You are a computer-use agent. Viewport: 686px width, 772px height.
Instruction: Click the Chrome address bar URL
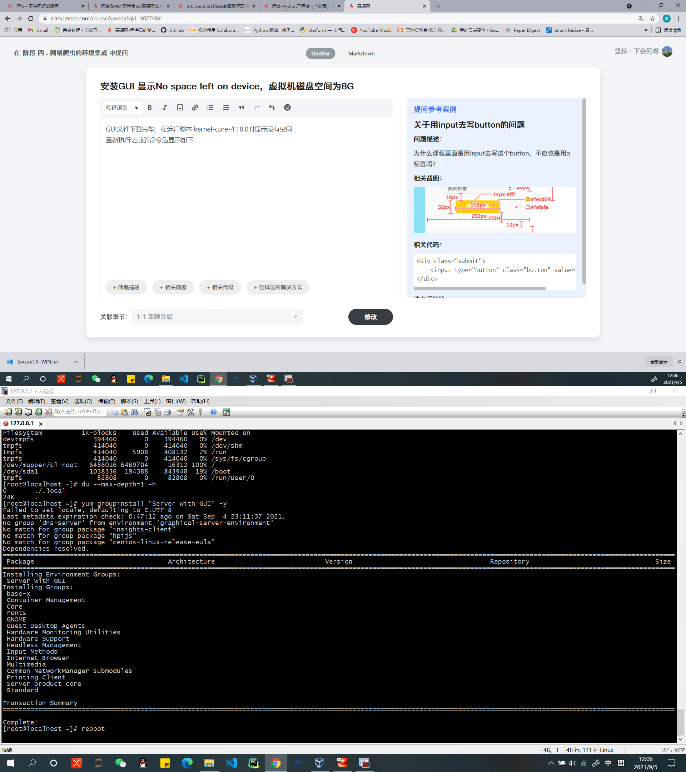tap(106, 19)
